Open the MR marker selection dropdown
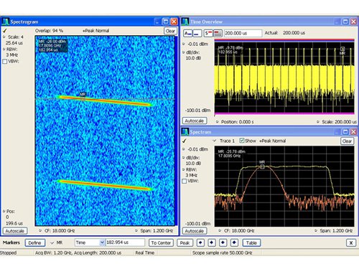The width and height of the screenshot is (359, 269). 52,242
